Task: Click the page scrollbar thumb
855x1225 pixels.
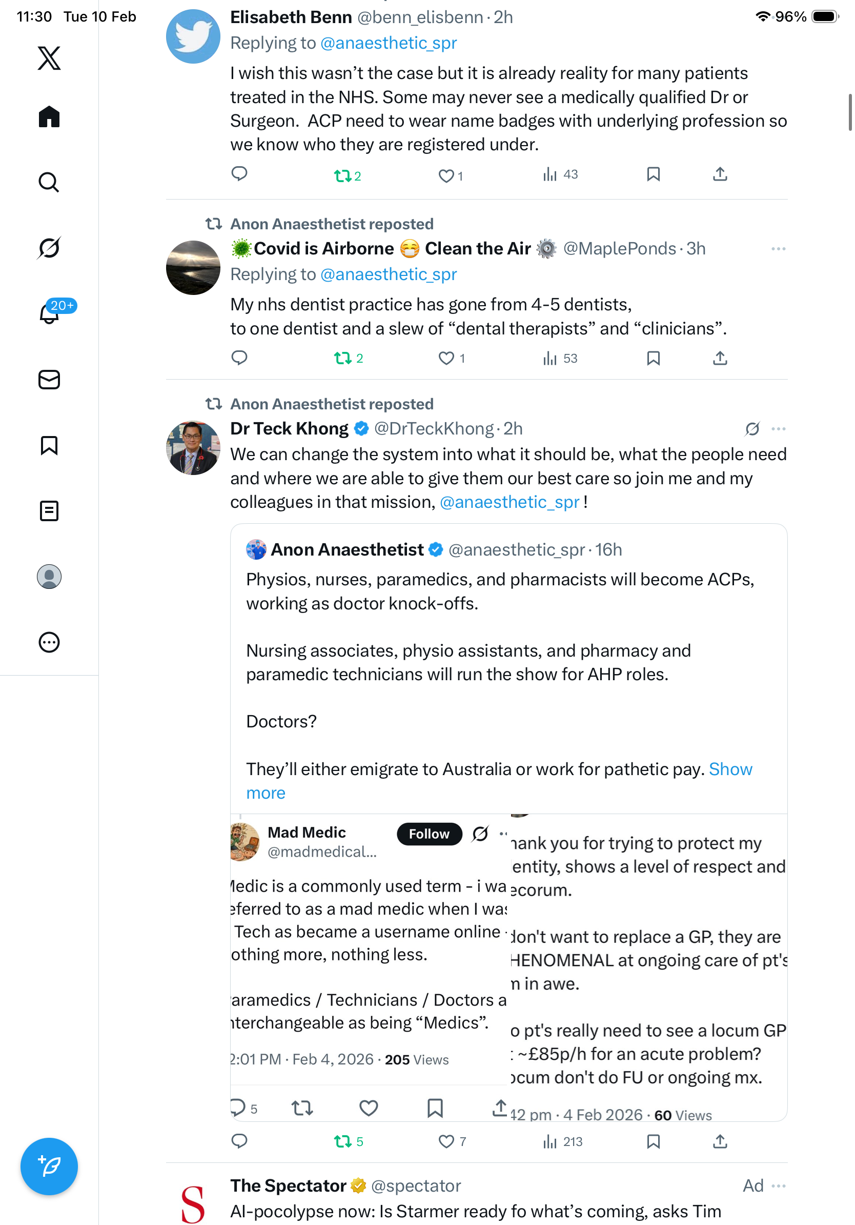Action: [x=850, y=112]
